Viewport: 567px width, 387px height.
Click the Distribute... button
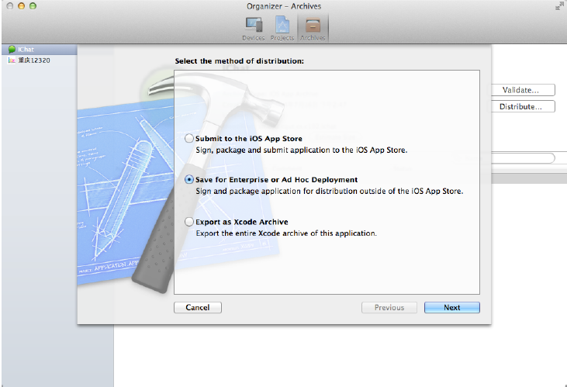pyautogui.click(x=526, y=107)
